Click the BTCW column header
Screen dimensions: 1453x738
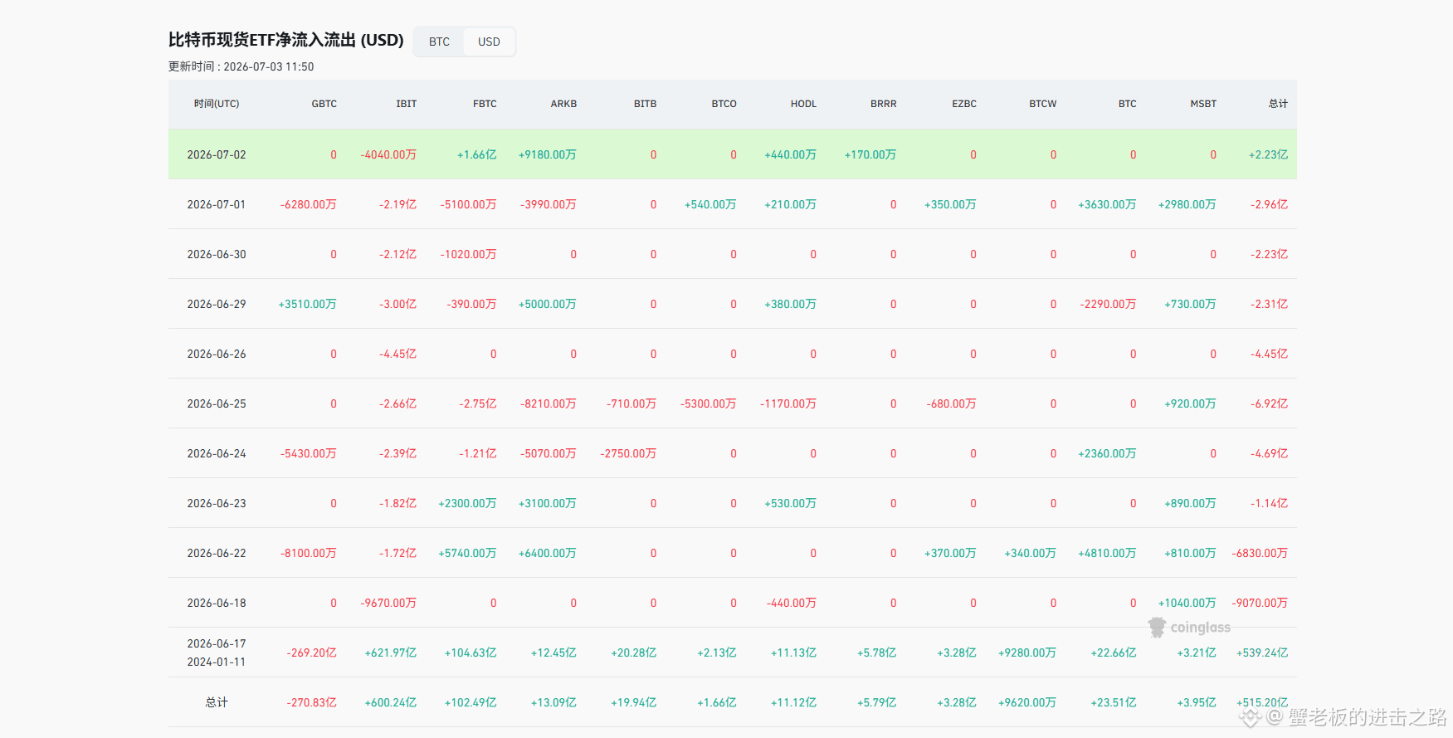[x=1042, y=104]
